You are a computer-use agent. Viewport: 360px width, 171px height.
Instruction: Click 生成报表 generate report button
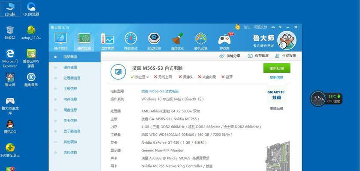click(x=286, y=56)
